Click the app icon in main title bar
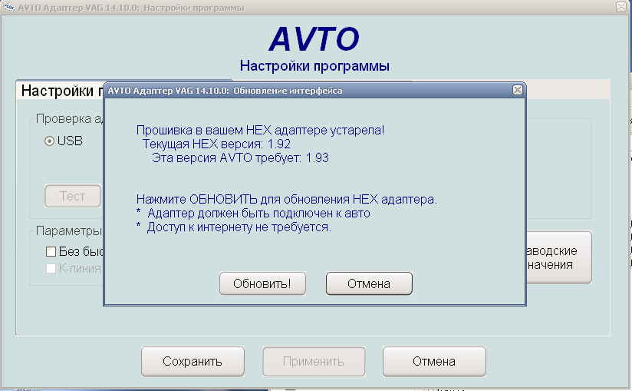This screenshot has height=391, width=632. [9, 7]
